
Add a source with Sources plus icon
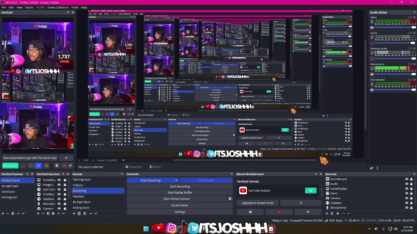coord(327,214)
